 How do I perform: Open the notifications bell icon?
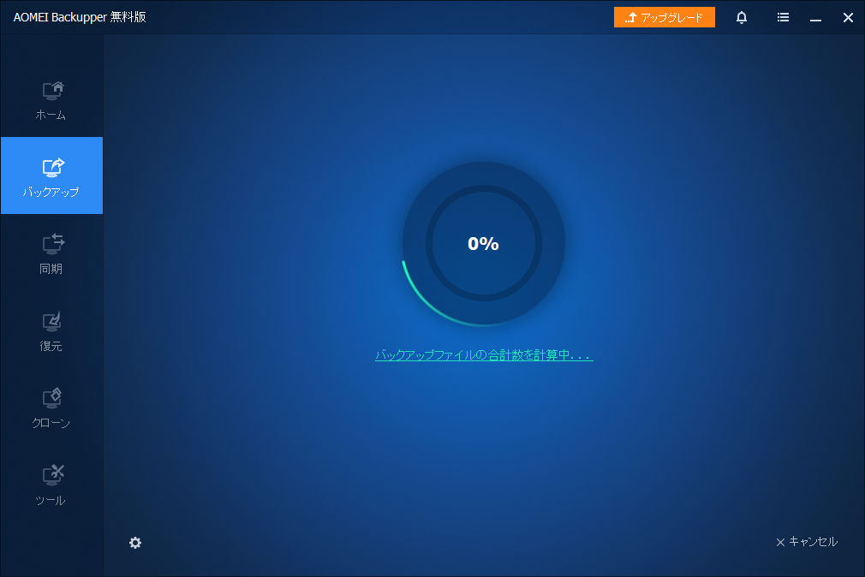pos(742,18)
